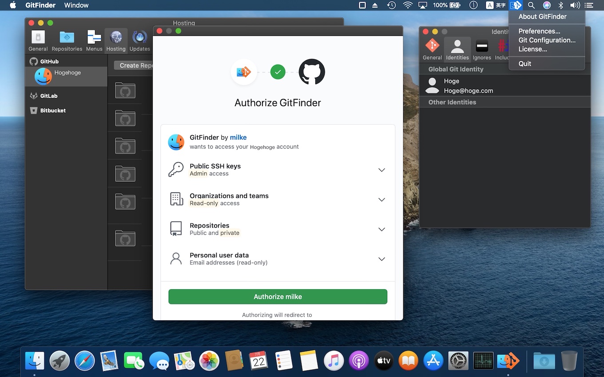Open License... from the menu
Image resolution: width=604 pixels, height=377 pixels.
547,49
